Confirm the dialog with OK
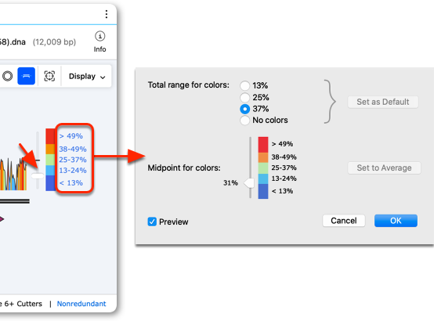Viewport: 434px width, 321px height. pos(396,221)
